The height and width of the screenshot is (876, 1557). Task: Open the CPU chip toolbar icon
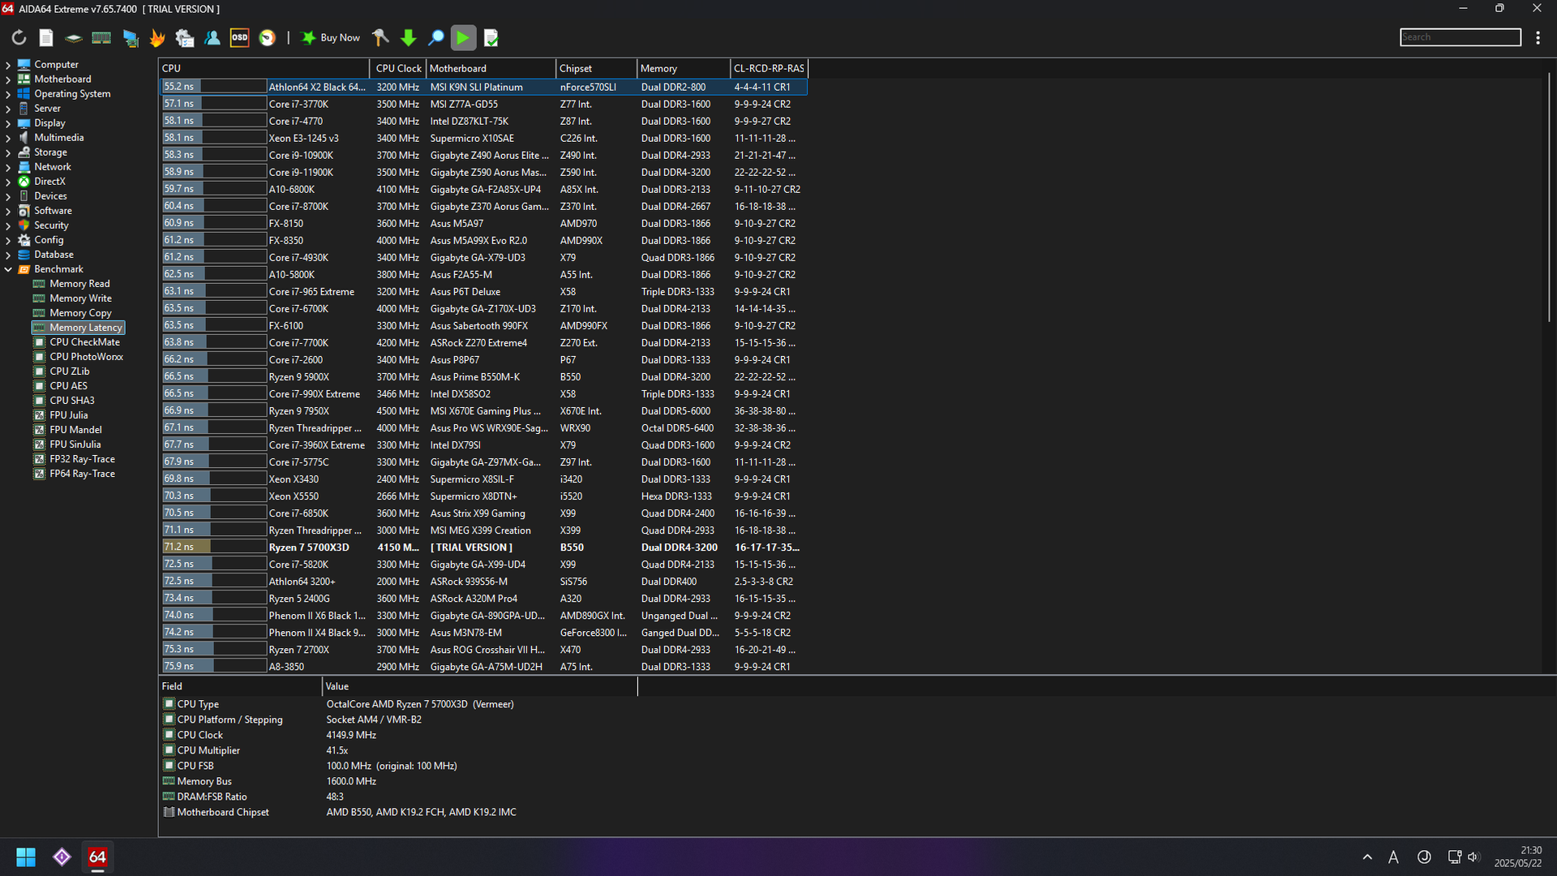(74, 37)
